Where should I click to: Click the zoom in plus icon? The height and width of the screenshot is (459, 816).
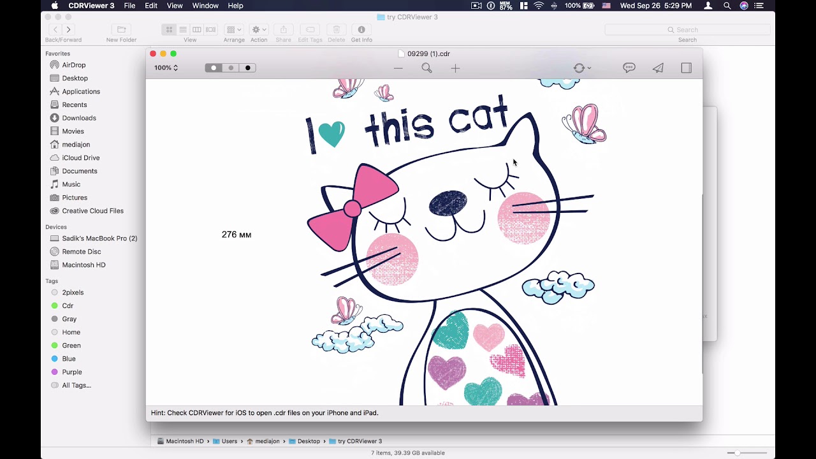(455, 68)
